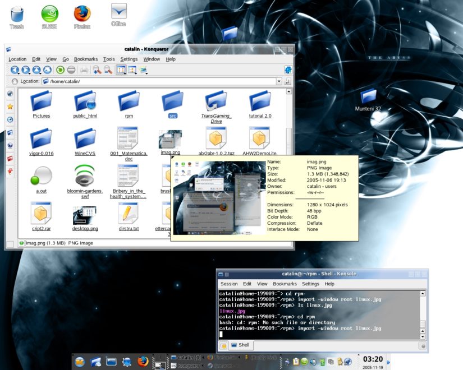Open the Pictures folder link
Viewport: 463px width, 370px height.
(x=42, y=104)
